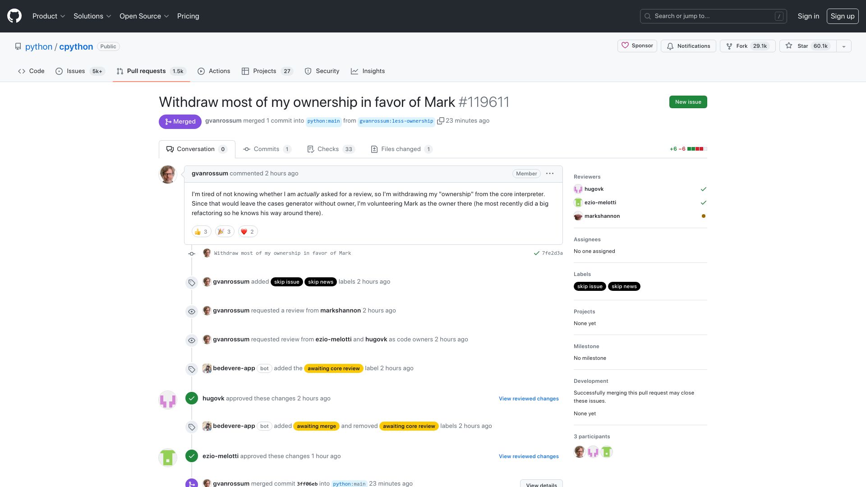The height and width of the screenshot is (487, 866).
Task: Click the heart reaction
Action: coord(248,232)
